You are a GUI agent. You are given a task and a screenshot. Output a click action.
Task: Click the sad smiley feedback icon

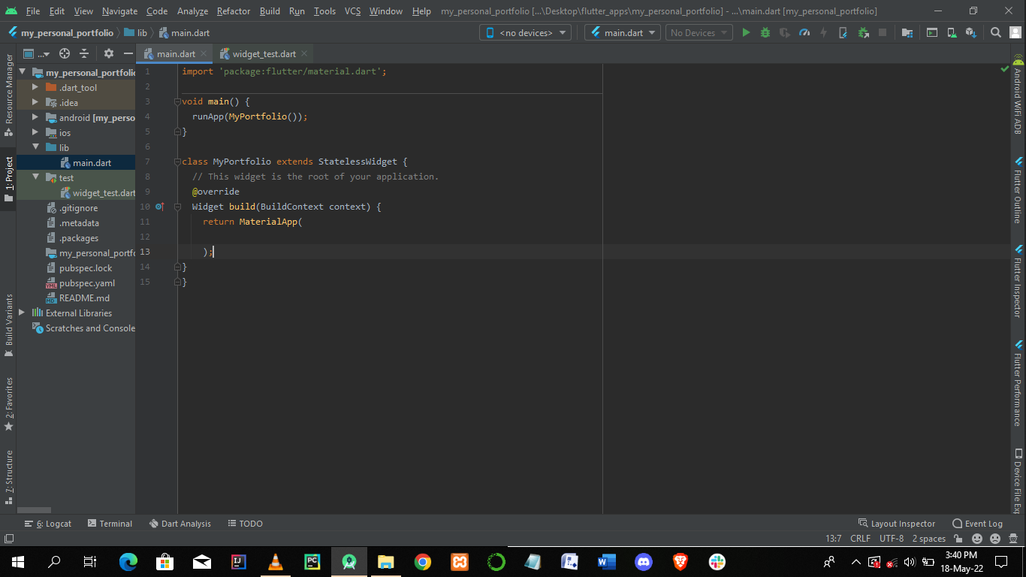click(x=995, y=539)
